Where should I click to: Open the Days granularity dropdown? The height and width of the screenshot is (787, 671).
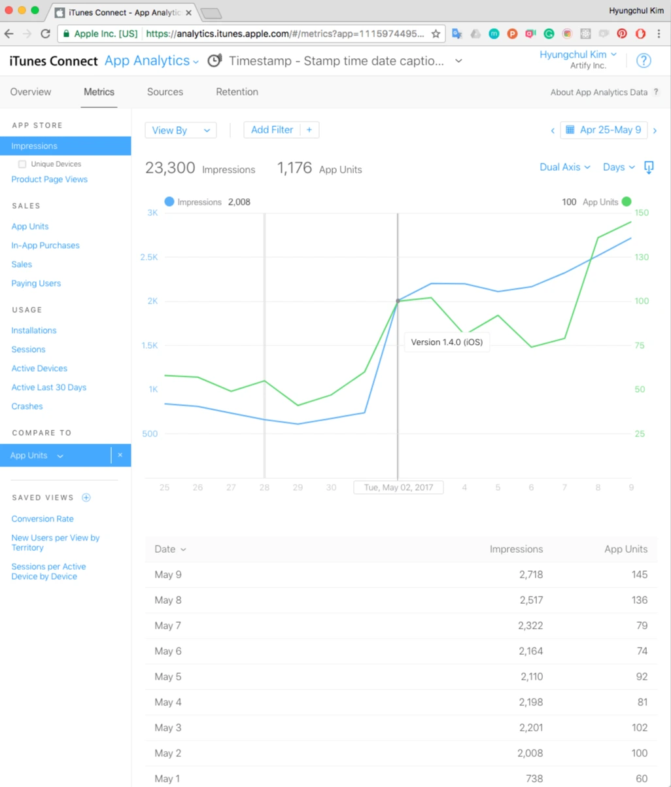point(619,167)
